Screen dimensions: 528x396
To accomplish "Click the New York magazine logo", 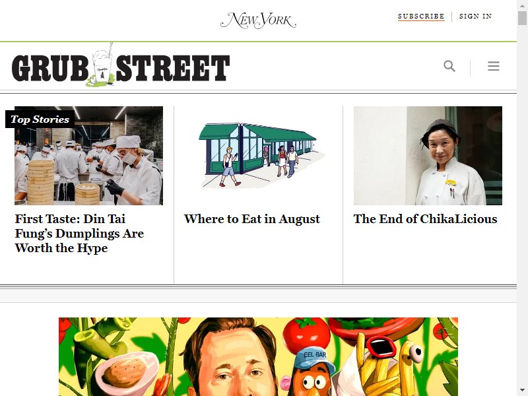I will [x=258, y=20].
